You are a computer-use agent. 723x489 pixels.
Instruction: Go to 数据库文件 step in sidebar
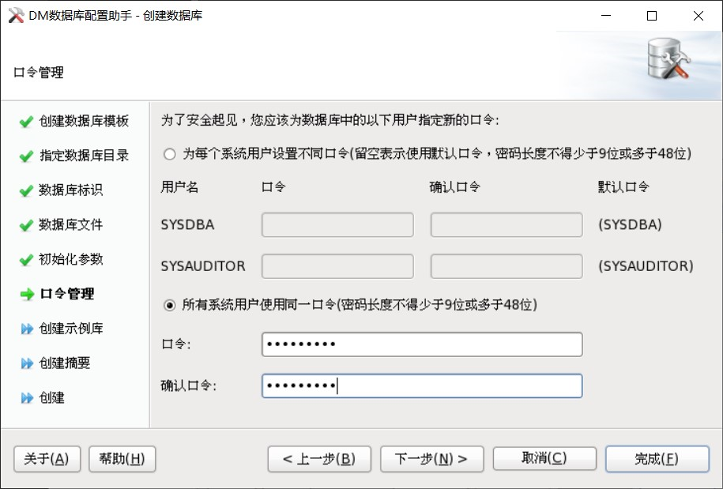[x=70, y=225]
